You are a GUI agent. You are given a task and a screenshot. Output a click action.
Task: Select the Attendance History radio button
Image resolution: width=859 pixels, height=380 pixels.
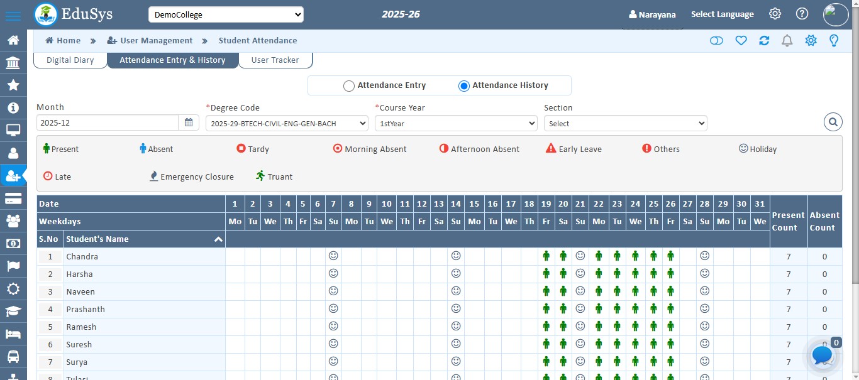pos(464,86)
